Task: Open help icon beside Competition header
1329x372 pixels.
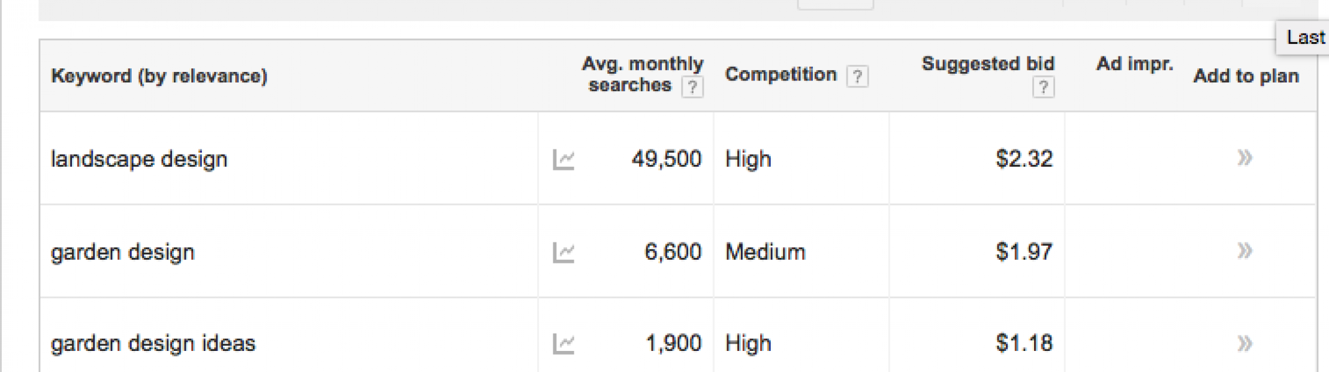Action: point(858,76)
